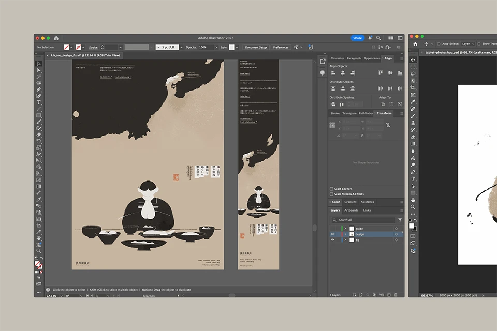Click the Fill/Stroke swatch in Illustrator toolbar
Image resolution: width=497 pixels, height=331 pixels.
(x=38, y=264)
